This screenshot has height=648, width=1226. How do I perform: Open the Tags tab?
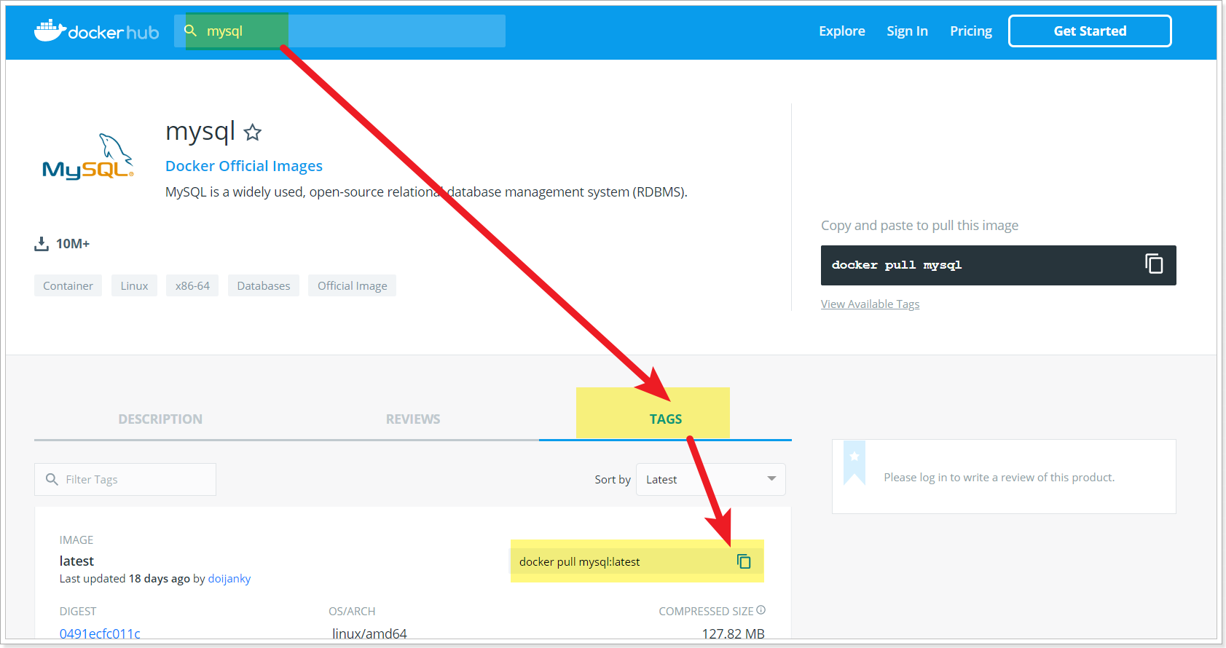pyautogui.click(x=666, y=419)
